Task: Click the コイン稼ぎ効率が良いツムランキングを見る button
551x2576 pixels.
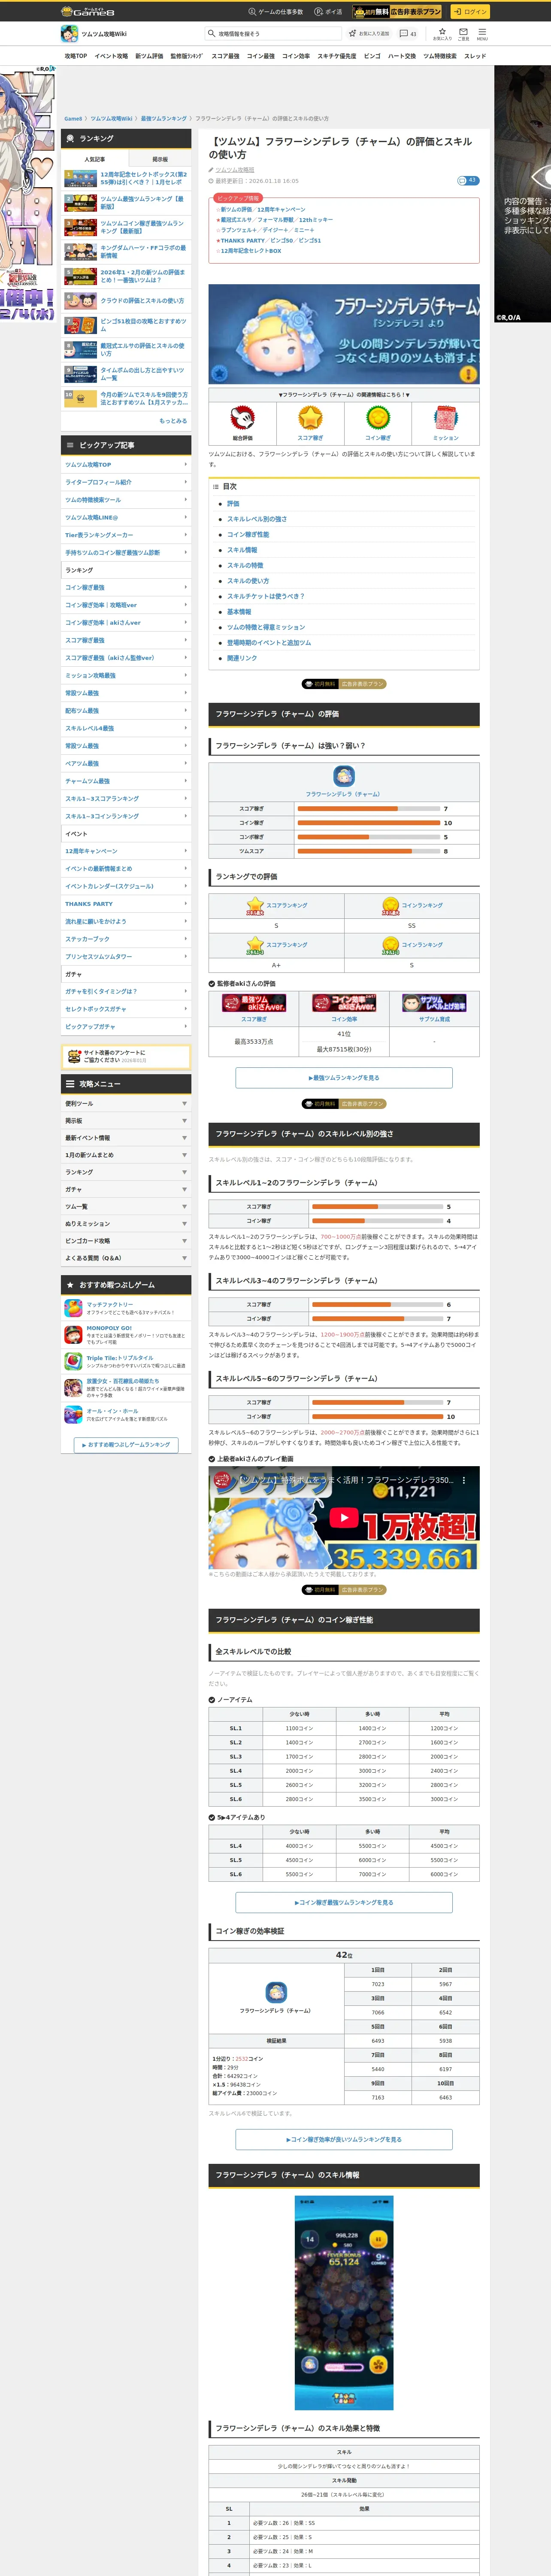Action: 344,2140
